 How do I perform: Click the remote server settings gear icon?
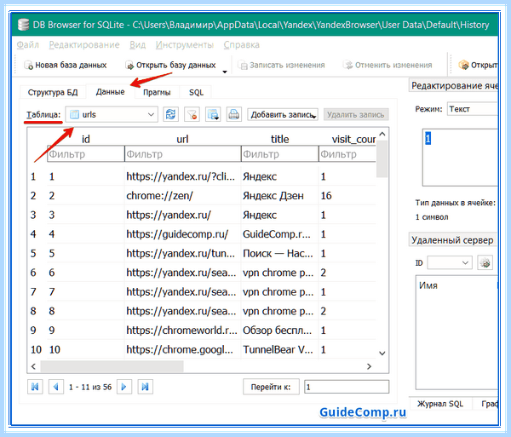485,262
